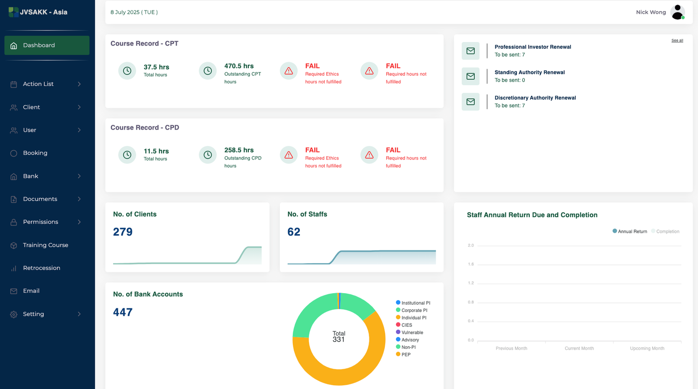This screenshot has height=389, width=698.
Task: Click the CPT Required hours warning icon
Action: 369,71
